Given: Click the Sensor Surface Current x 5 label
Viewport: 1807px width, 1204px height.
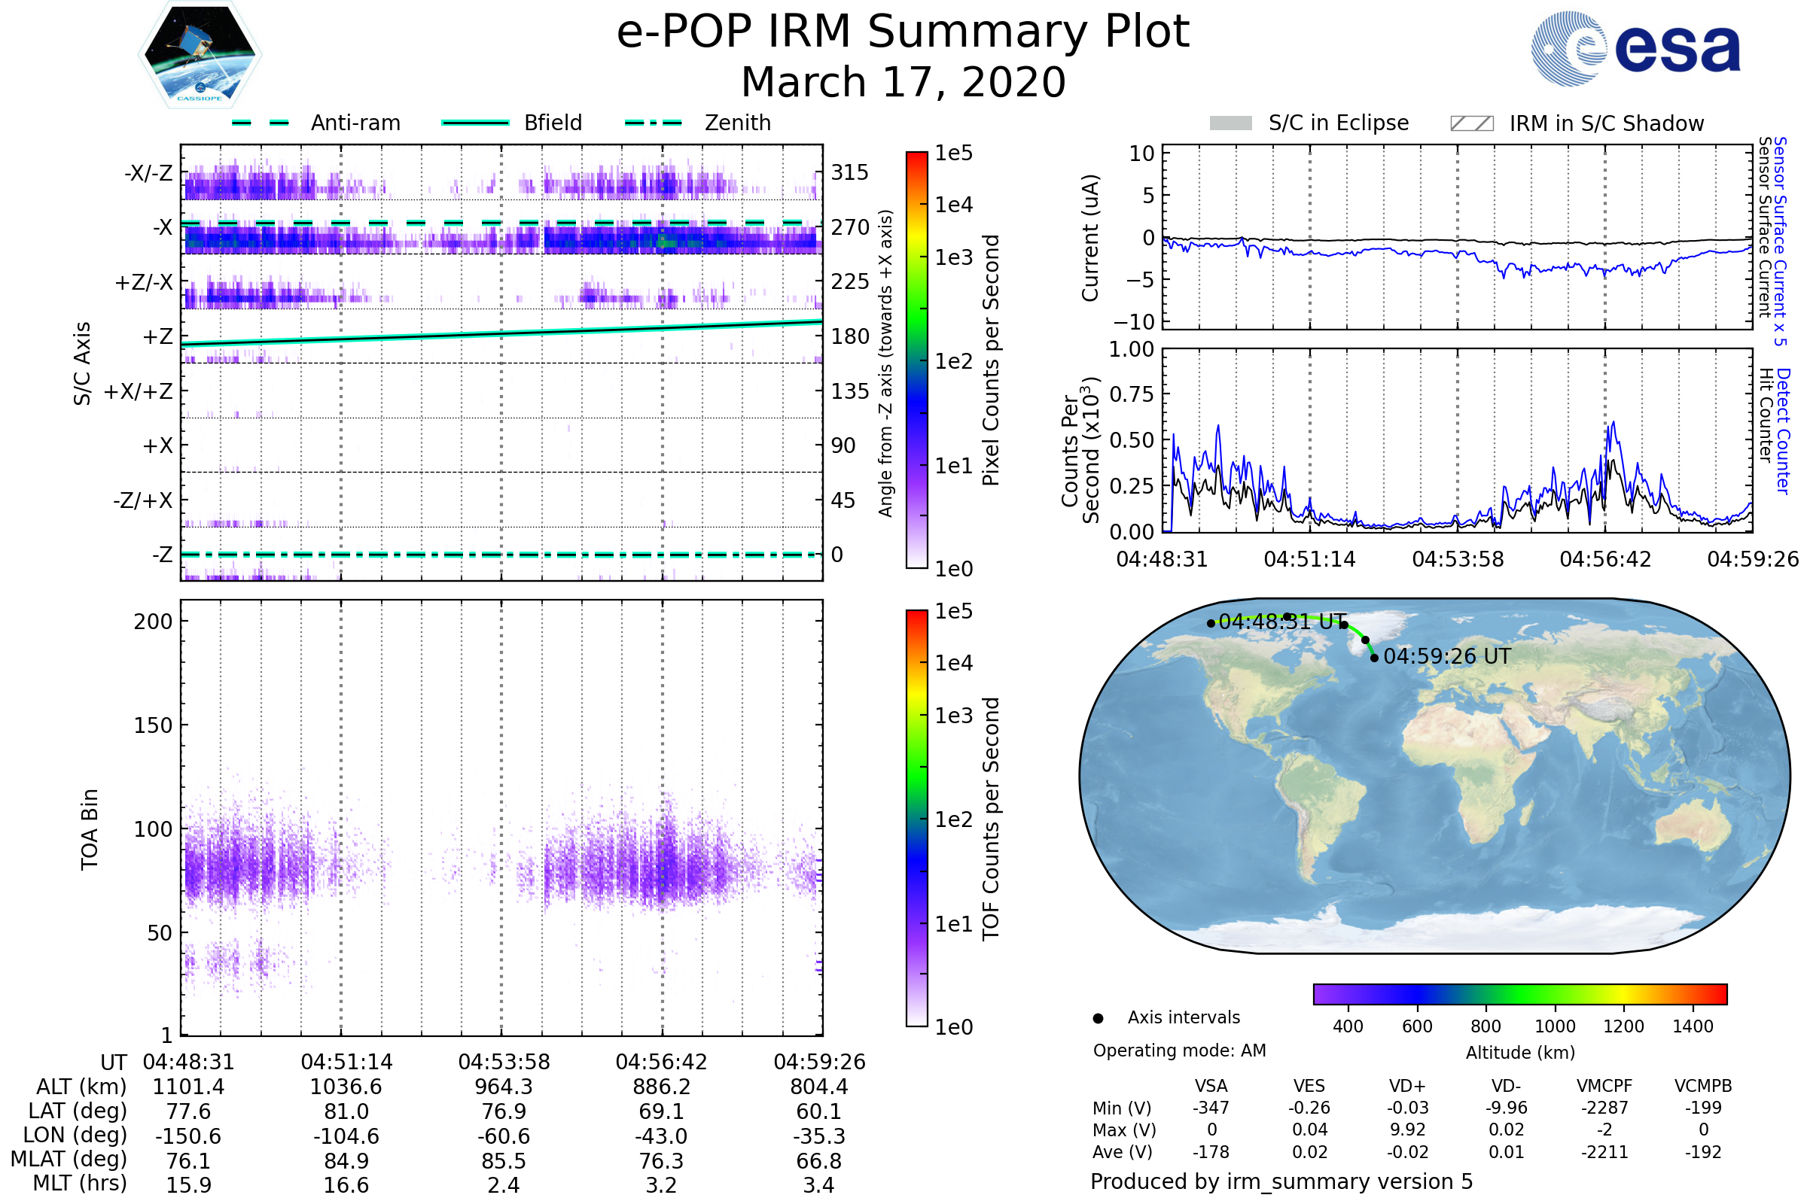Looking at the screenshot, I should click(x=1779, y=241).
